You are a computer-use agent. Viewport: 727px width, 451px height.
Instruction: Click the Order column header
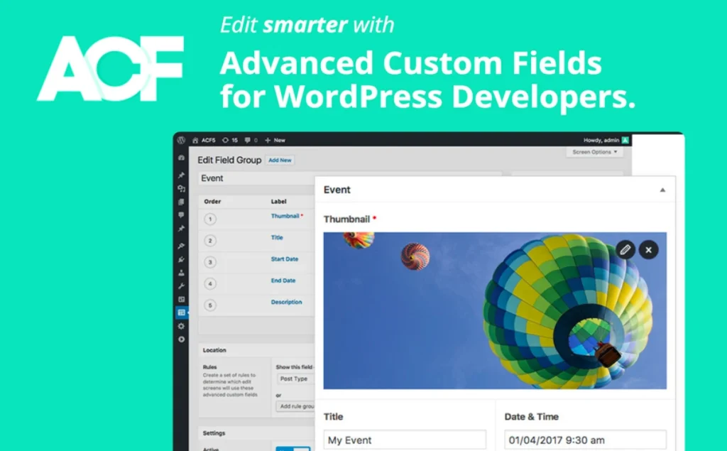click(x=212, y=202)
